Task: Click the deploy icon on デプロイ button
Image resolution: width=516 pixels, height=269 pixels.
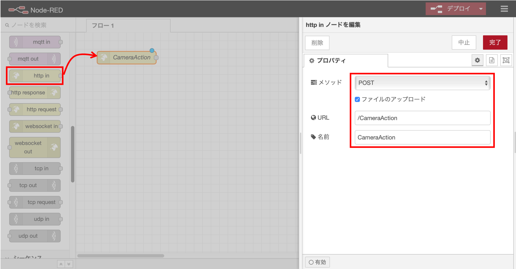Action: (436, 9)
